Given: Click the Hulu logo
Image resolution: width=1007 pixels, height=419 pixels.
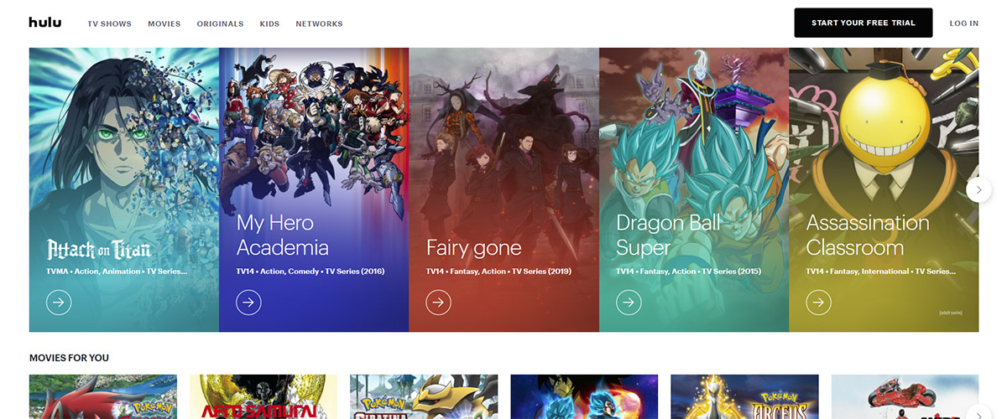Looking at the screenshot, I should (x=44, y=23).
